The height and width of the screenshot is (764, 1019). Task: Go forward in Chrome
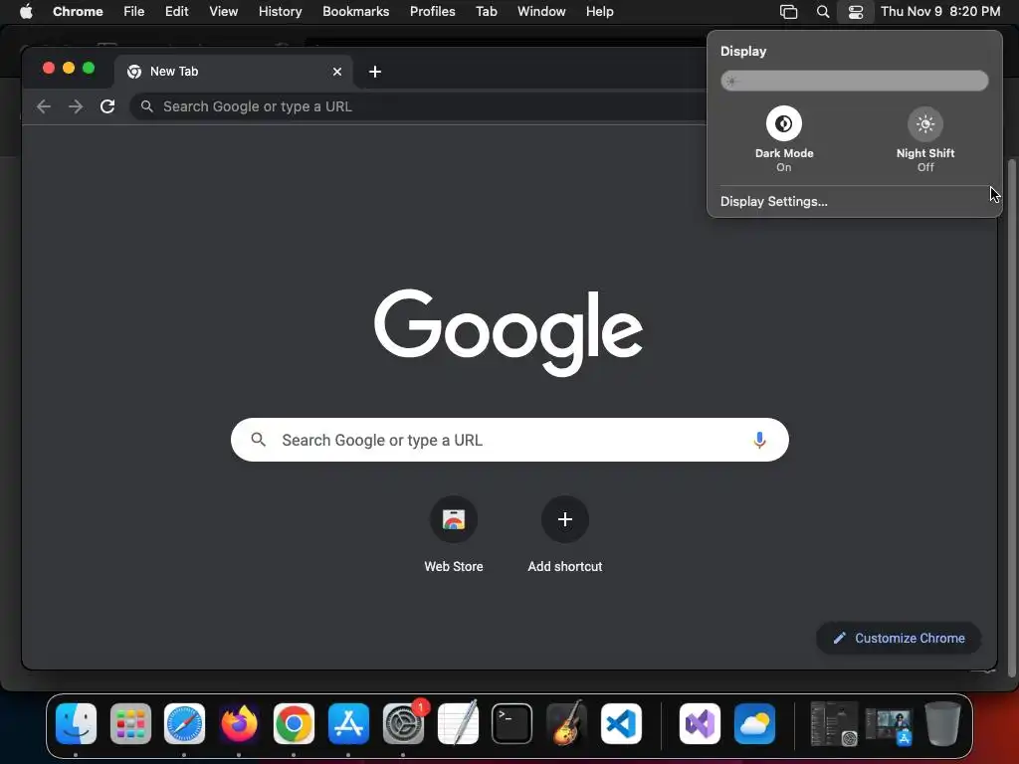click(76, 106)
